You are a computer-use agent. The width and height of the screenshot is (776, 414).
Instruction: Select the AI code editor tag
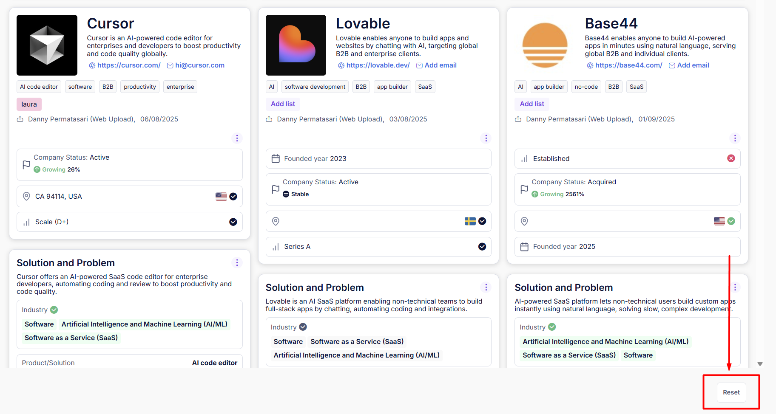[x=39, y=87]
